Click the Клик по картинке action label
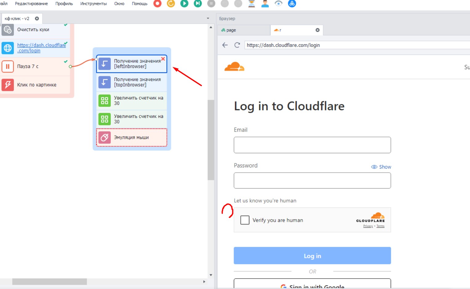Screen dimensions: 470x289 click(x=37, y=85)
